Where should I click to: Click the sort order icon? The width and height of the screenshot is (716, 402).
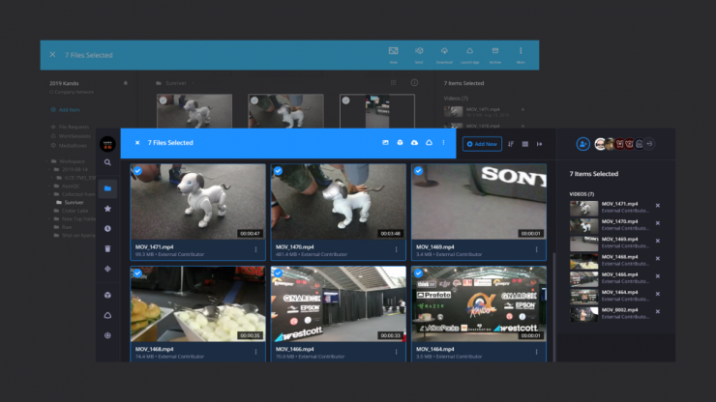[511, 144]
